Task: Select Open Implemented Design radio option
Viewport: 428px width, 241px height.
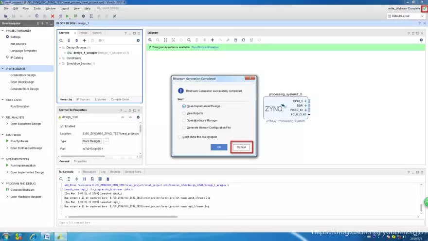Action: pos(184,106)
